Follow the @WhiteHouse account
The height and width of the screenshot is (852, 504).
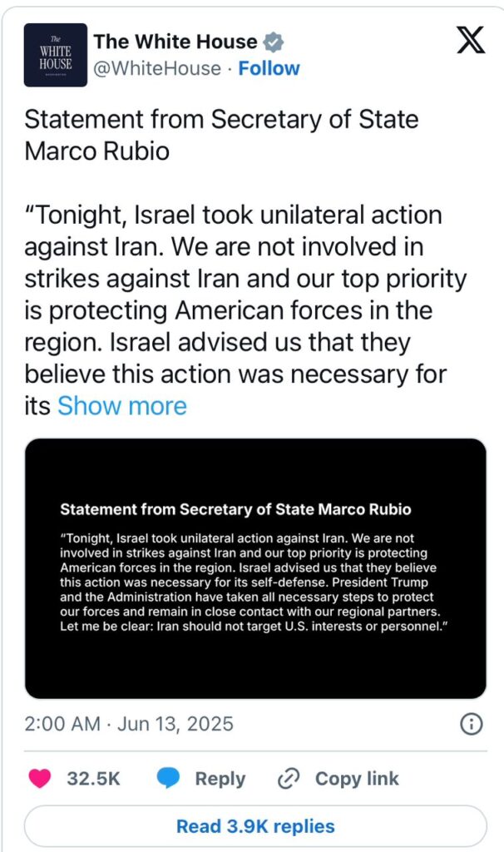pos(269,68)
